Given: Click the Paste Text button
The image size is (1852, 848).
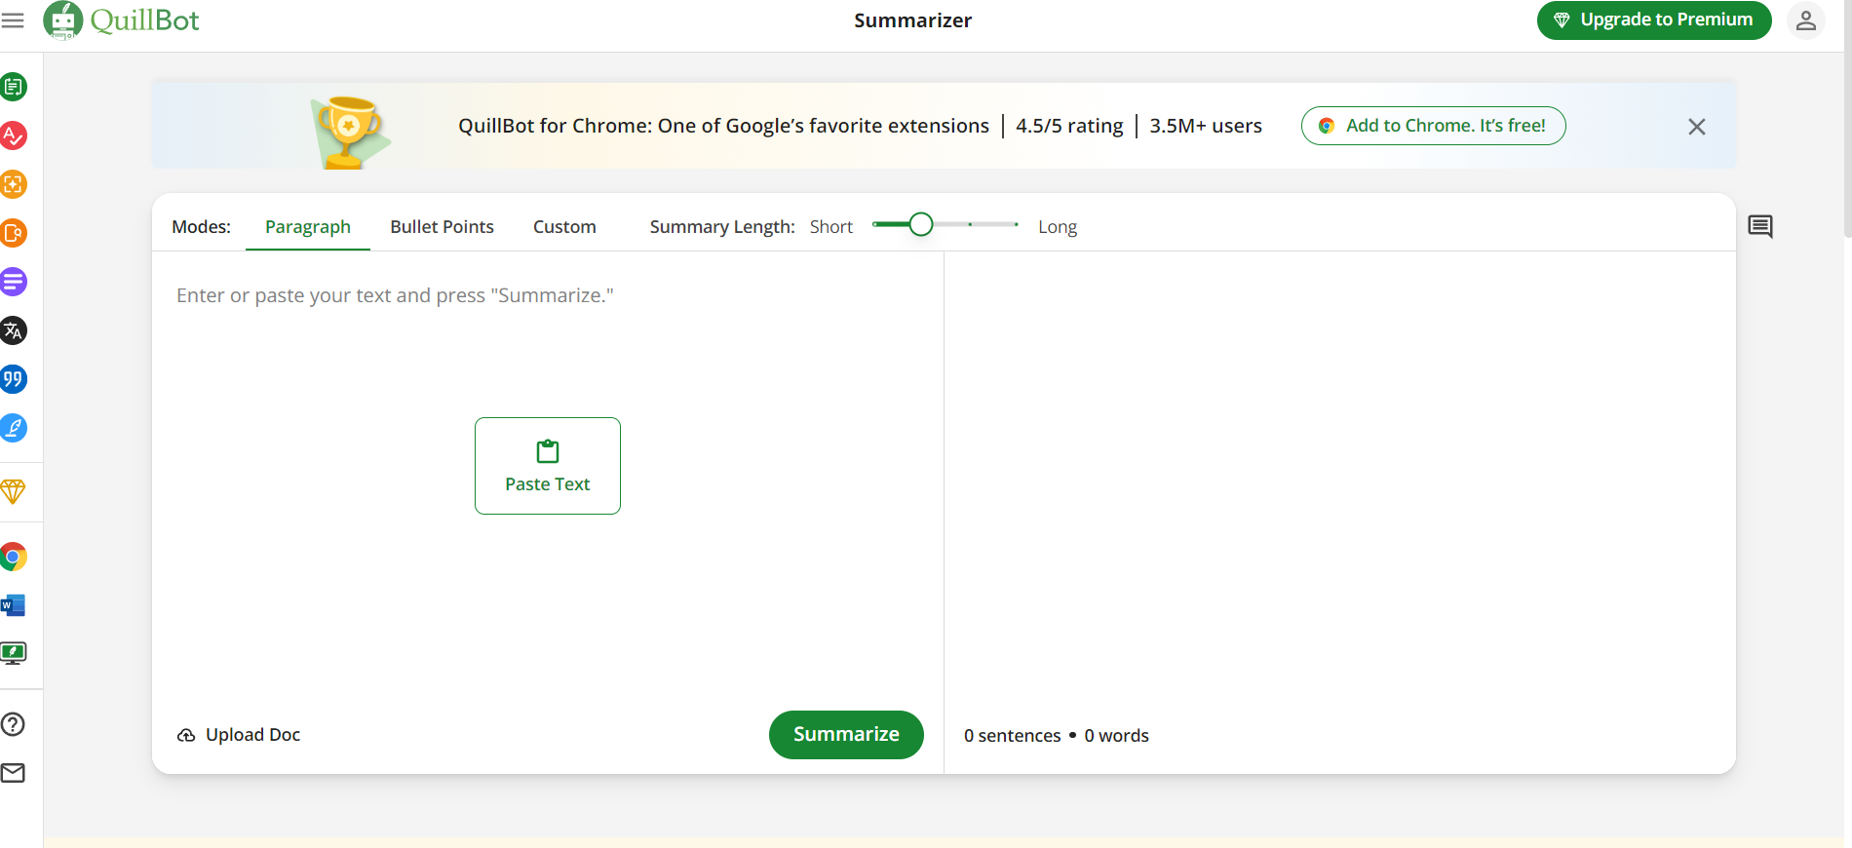Looking at the screenshot, I should [x=548, y=466].
